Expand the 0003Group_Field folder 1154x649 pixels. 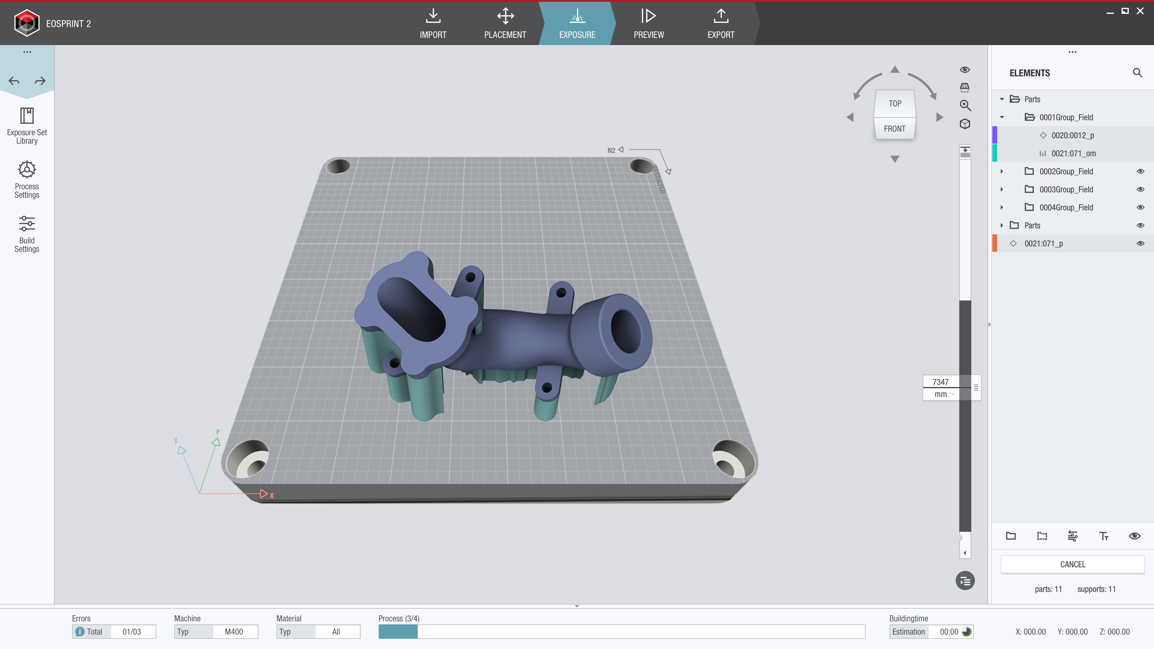point(1002,190)
